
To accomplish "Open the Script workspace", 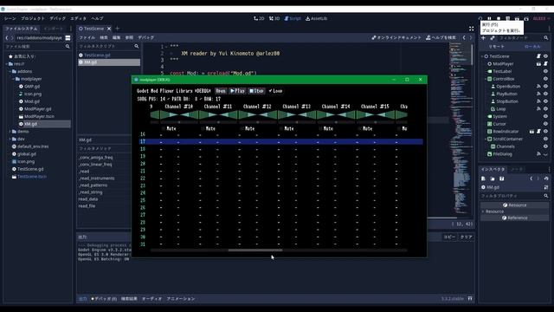I will [293, 18].
